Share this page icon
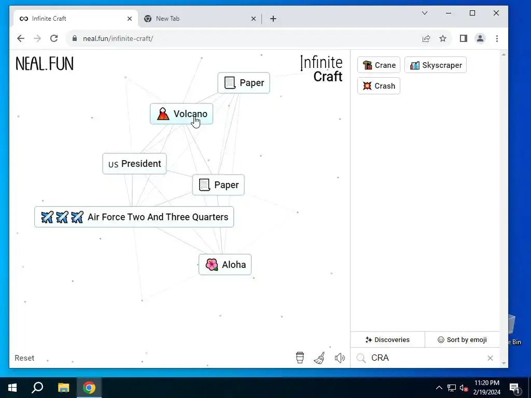531x398 pixels. [426, 38]
